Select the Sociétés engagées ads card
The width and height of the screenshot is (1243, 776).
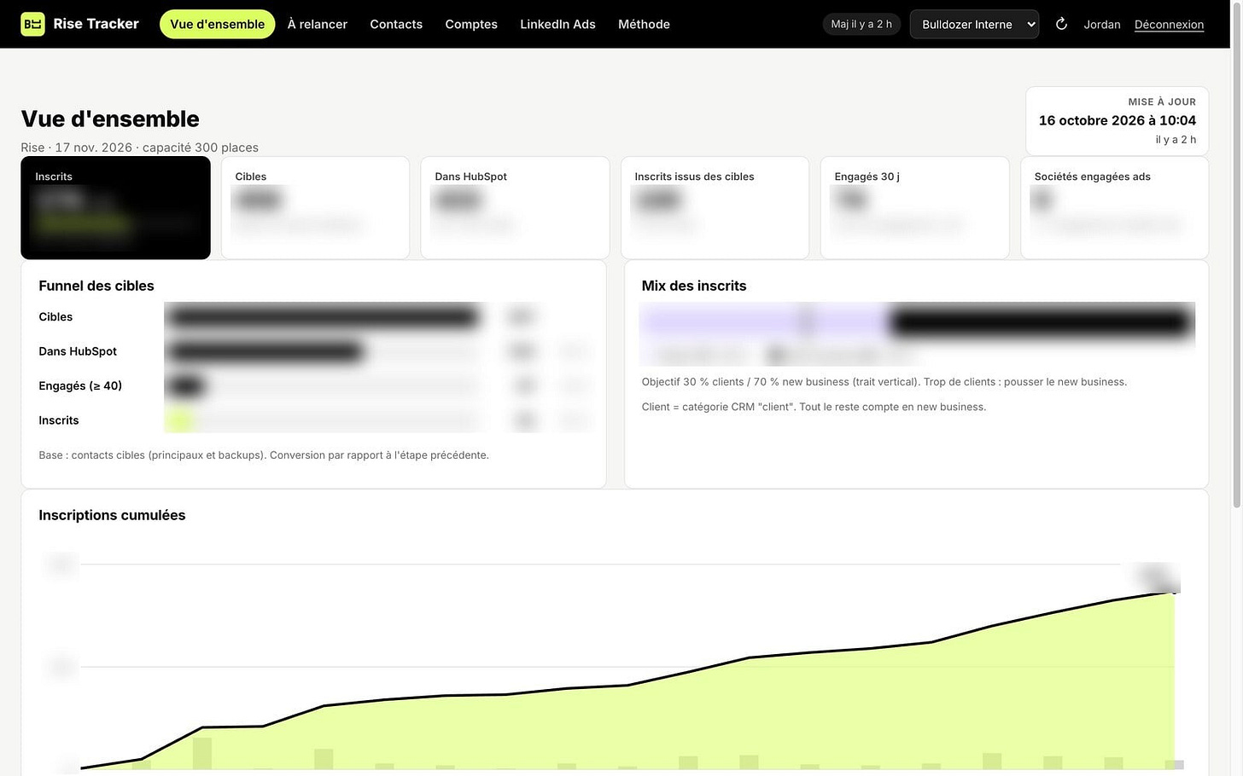coord(1114,207)
